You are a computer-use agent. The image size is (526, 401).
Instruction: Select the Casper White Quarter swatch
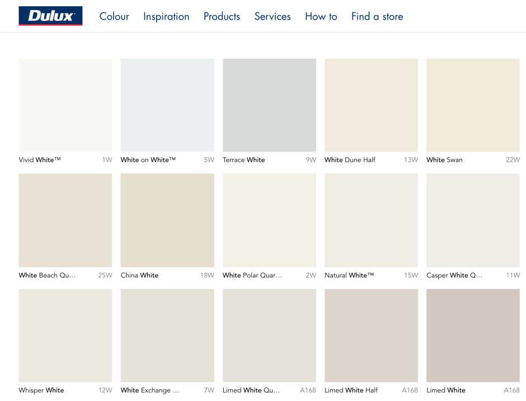pyautogui.click(x=473, y=220)
